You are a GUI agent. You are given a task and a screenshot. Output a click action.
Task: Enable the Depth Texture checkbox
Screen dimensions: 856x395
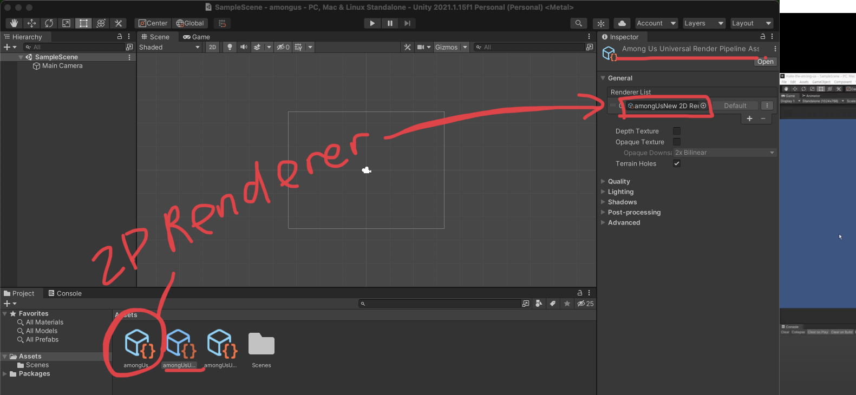click(677, 131)
